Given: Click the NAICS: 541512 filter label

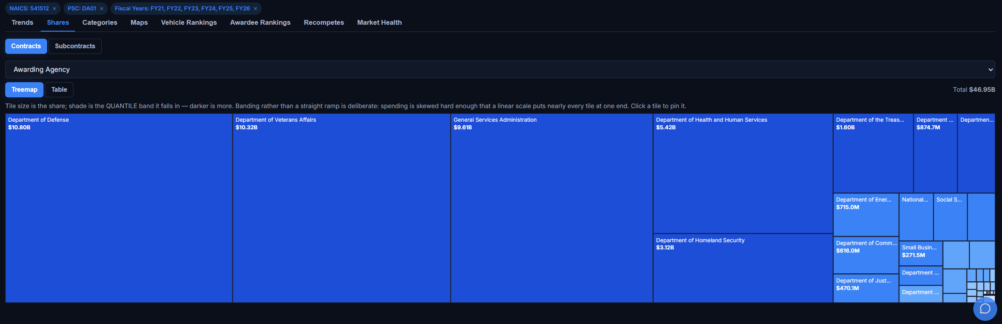Looking at the screenshot, I should click(x=29, y=8).
